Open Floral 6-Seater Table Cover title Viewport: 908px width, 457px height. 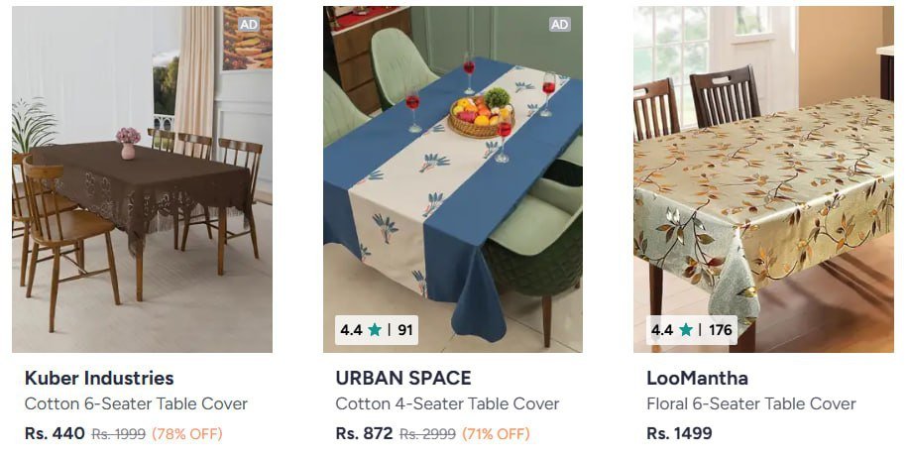(751, 404)
